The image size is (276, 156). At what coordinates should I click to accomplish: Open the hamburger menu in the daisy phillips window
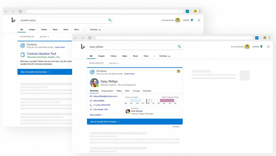click(x=269, y=47)
